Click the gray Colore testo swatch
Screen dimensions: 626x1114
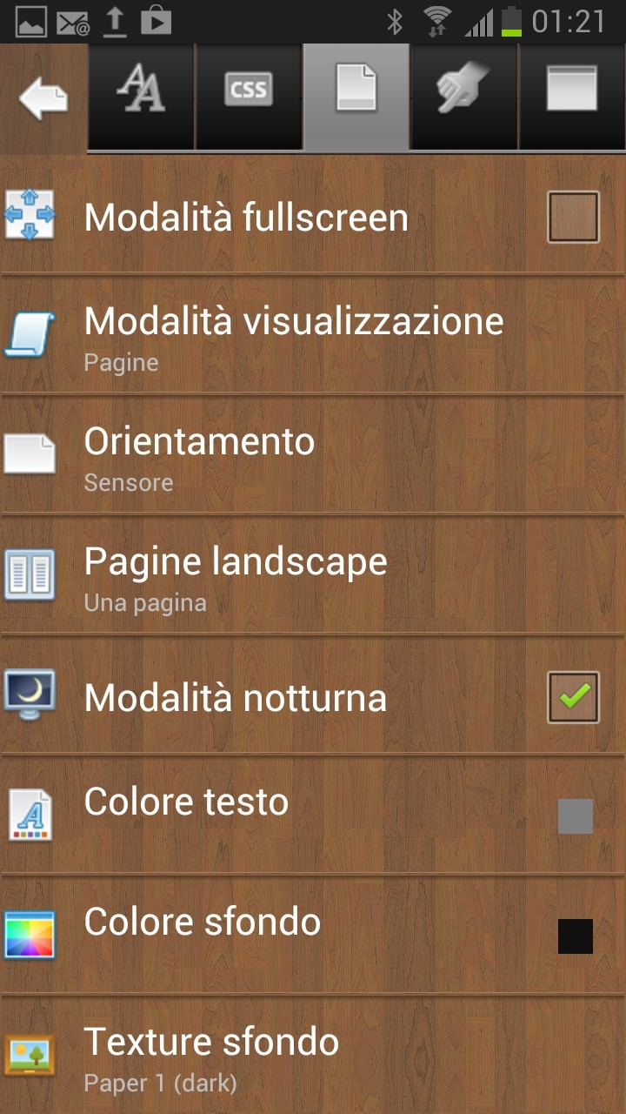(575, 816)
